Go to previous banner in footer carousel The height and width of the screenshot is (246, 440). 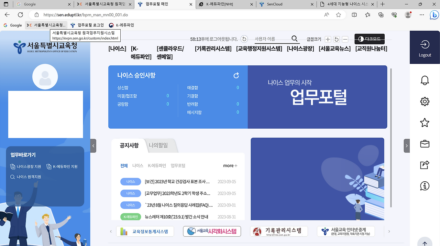[x=111, y=232]
